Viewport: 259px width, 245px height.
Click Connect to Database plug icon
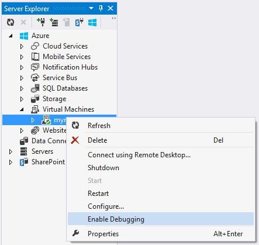click(x=41, y=22)
